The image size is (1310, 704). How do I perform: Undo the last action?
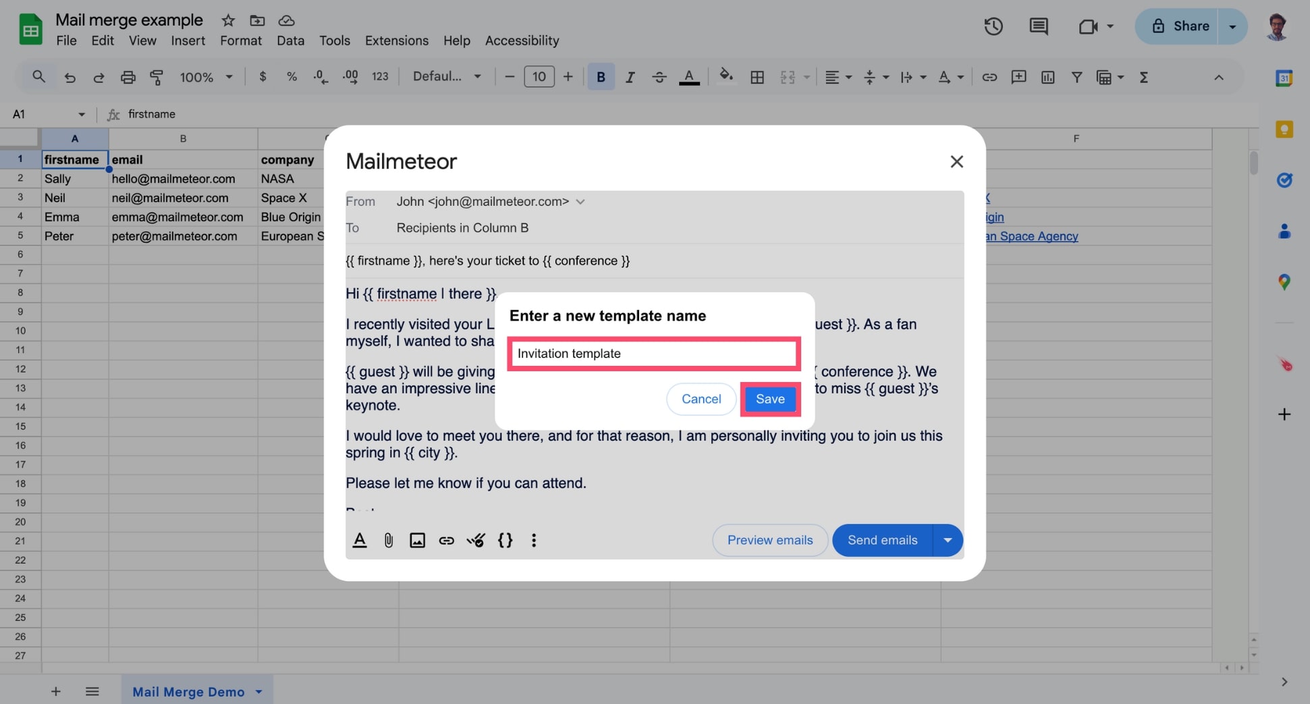pyautogui.click(x=70, y=77)
